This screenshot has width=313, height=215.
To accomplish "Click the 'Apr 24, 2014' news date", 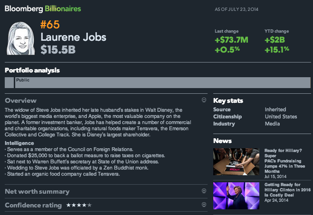I will click(x=276, y=200).
